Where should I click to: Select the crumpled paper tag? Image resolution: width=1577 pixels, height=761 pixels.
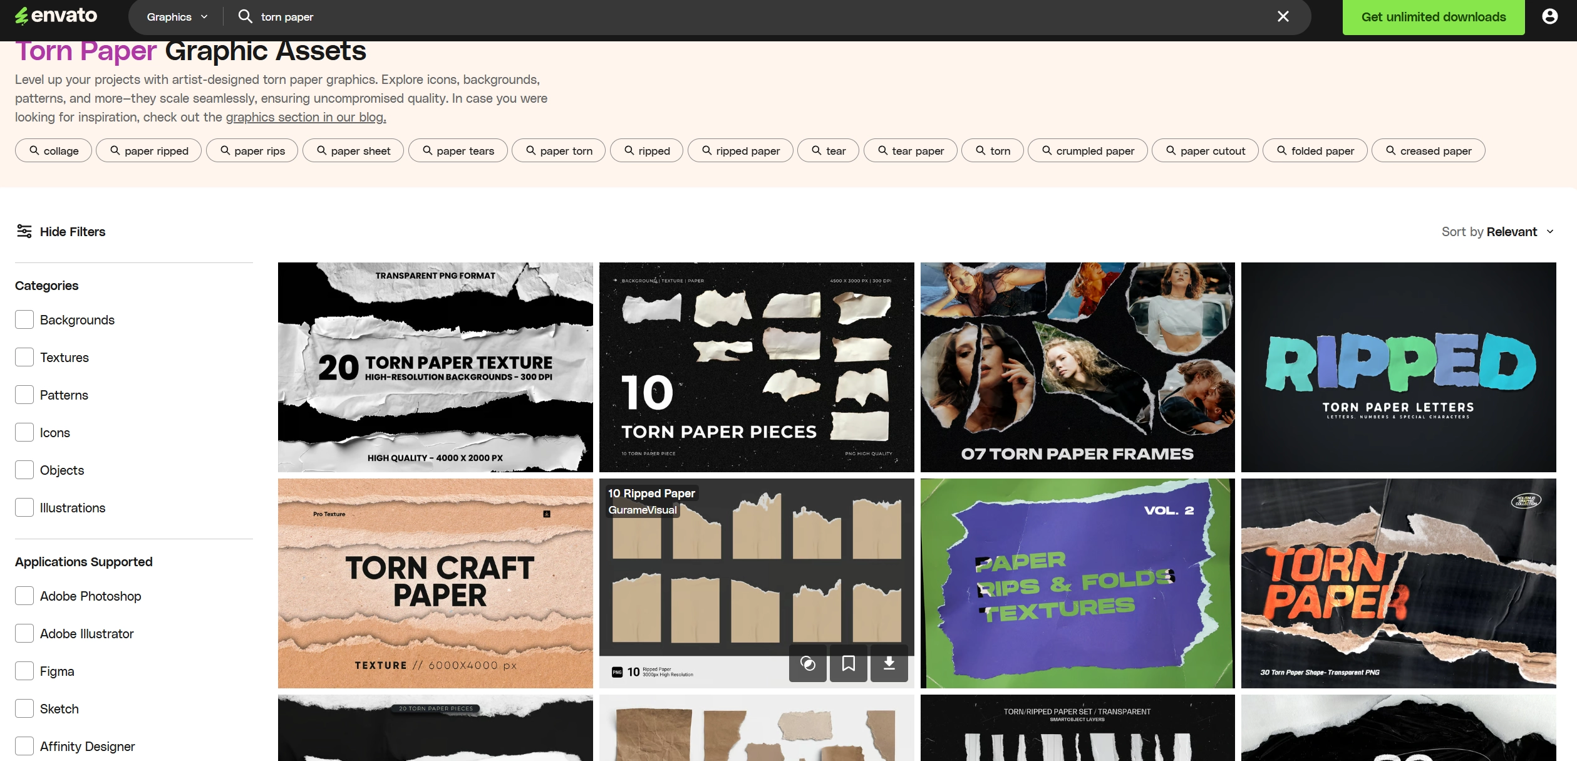1087,150
